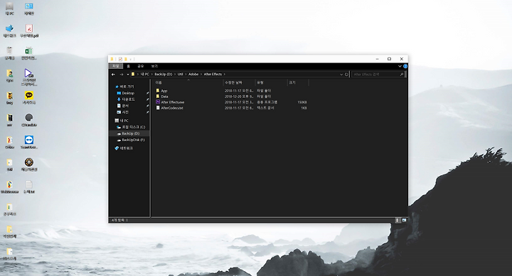512x276 pixels.
Task: Click the refresh icon in address bar
Action: [x=346, y=74]
